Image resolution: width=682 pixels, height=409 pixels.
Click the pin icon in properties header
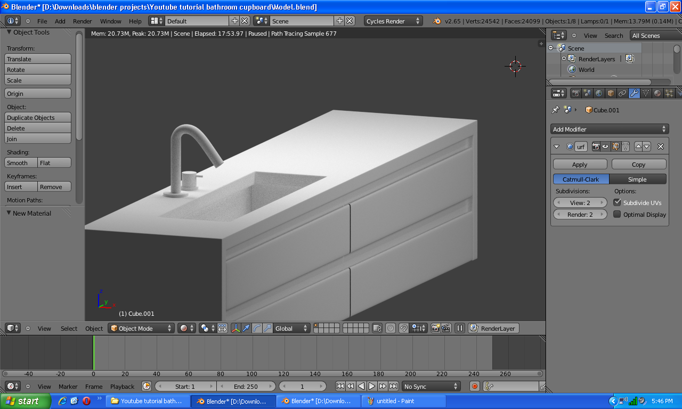[556, 110]
